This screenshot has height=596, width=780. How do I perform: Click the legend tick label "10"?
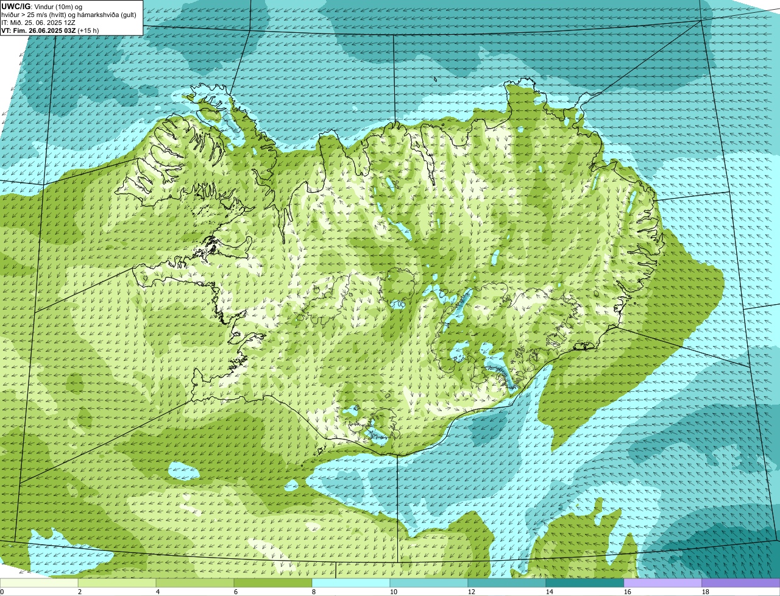click(x=394, y=592)
